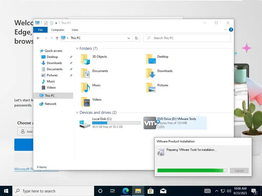
Task: Click the This PC address bar breadcrumb
Action: [x=75, y=38]
